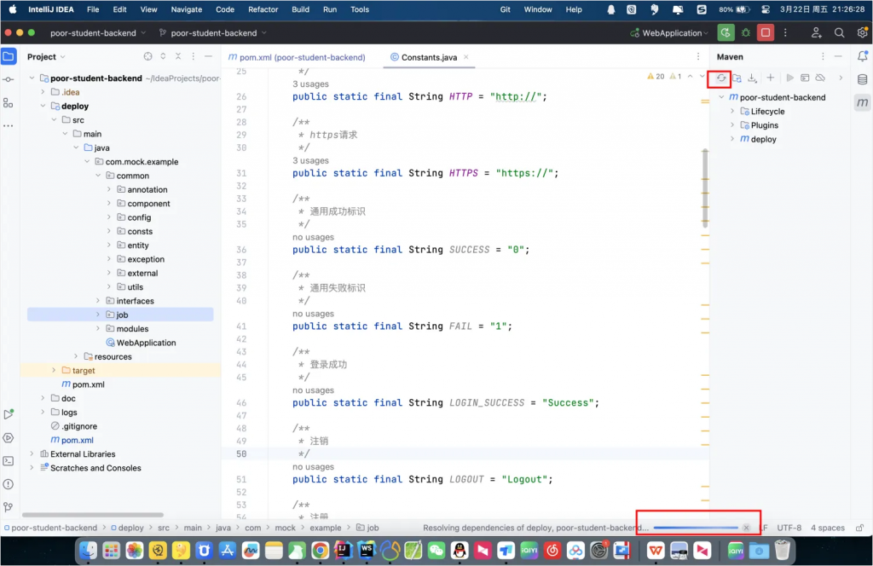873x566 pixels.
Task: Expand the Lifecycle node in Maven
Action: 731,112
